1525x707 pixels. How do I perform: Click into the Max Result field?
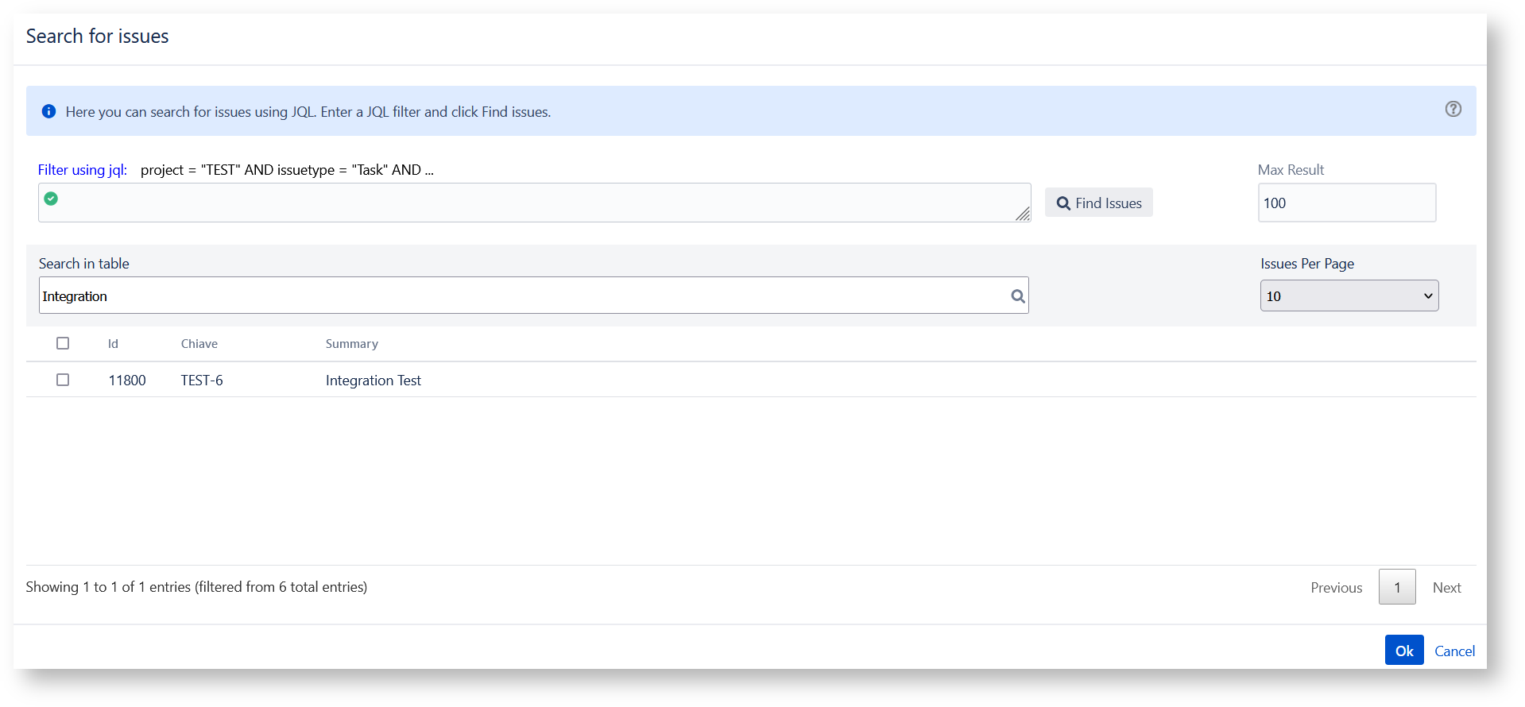point(1346,203)
